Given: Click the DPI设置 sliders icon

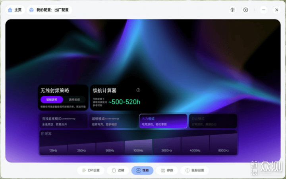Looking at the screenshot, I should point(84,170).
